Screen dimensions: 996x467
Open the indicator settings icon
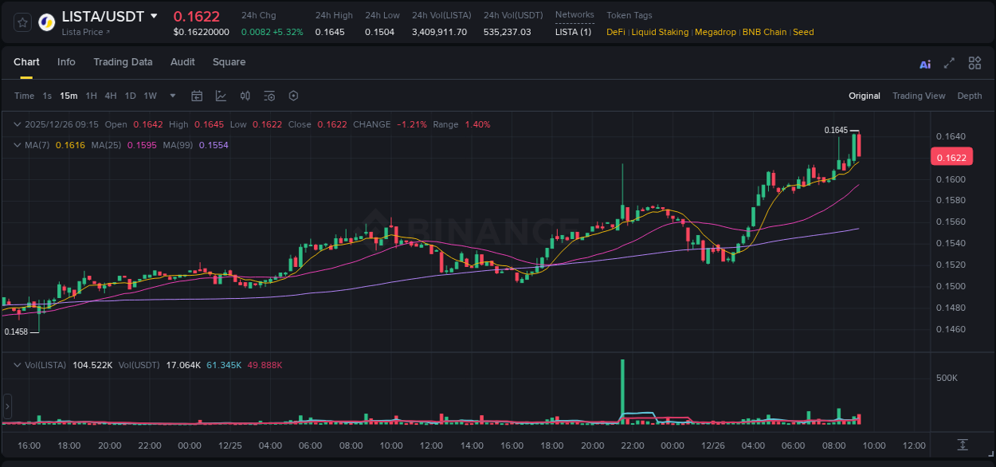269,96
